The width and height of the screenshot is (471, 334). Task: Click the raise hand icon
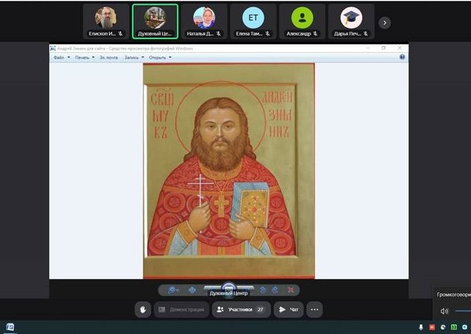click(143, 309)
